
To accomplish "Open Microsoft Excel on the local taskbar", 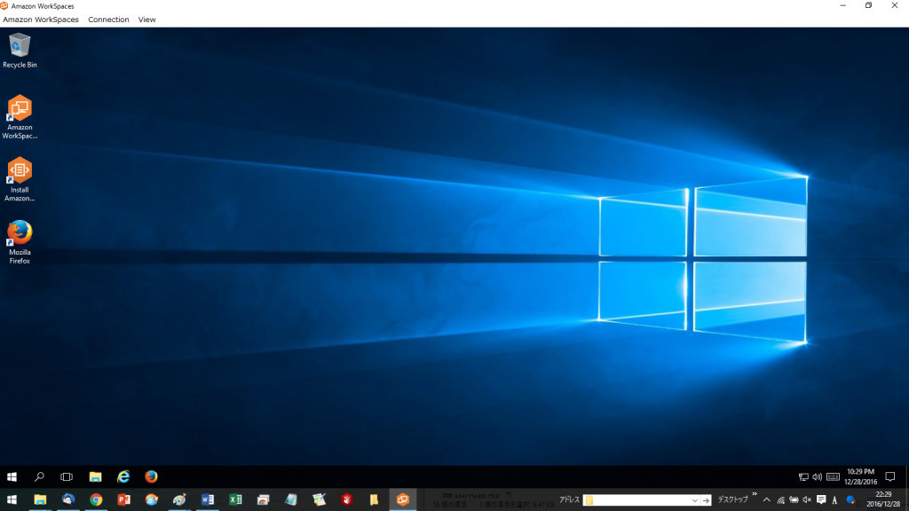I will tap(235, 499).
